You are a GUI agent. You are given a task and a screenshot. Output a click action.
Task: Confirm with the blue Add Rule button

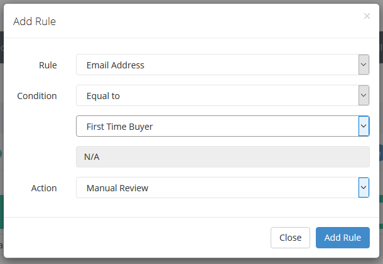342,238
